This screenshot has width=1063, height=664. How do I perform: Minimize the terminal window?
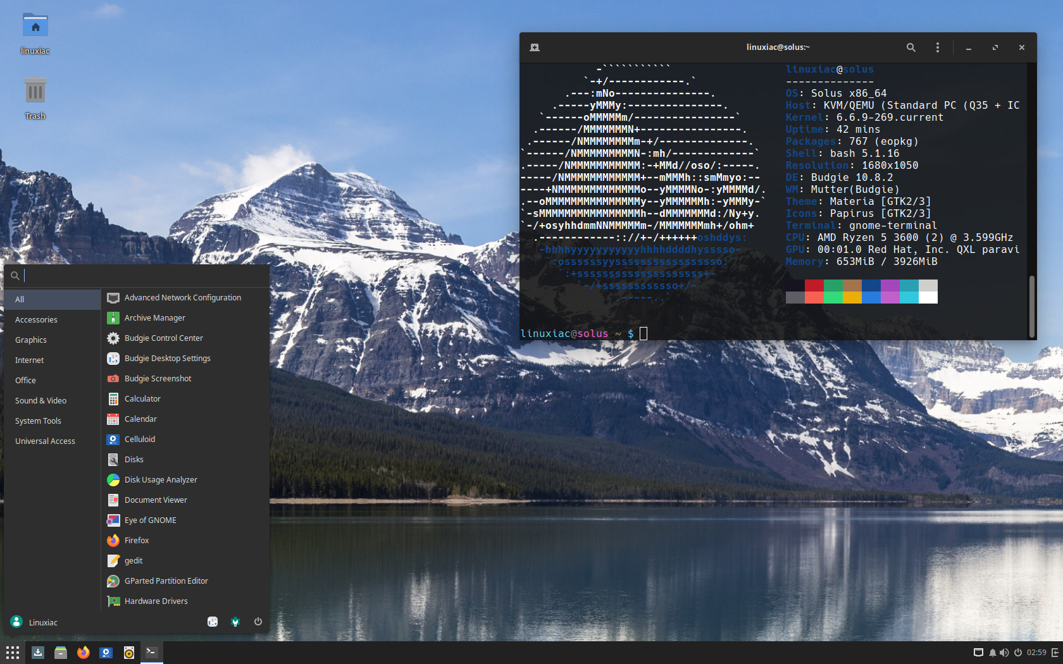[968, 47]
